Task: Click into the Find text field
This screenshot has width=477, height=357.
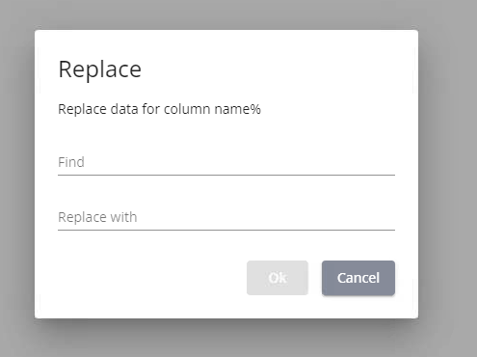Action: point(226,162)
